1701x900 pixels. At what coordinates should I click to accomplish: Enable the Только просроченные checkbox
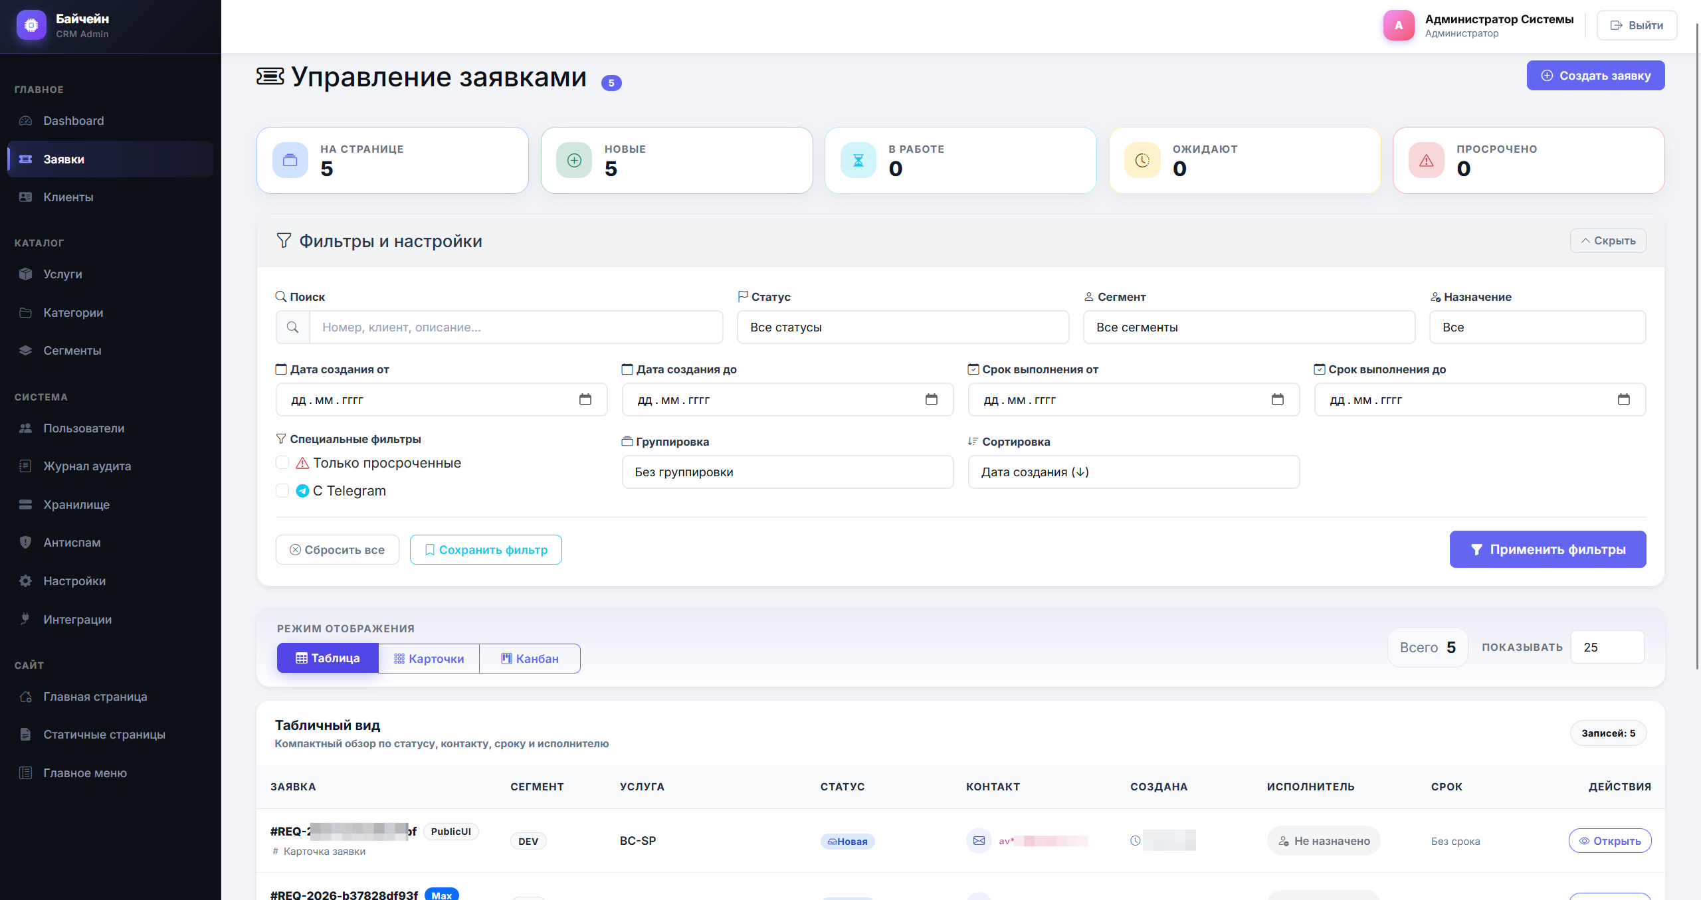click(x=282, y=463)
